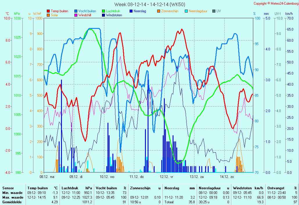
Task: Click the navy Windstoten legend swatch
Action: (x=103, y=15)
